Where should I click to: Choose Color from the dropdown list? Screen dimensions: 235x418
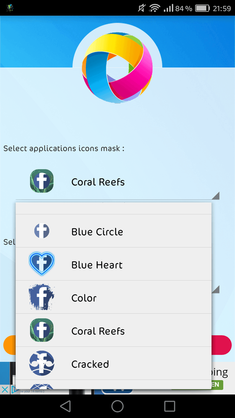[114, 297]
